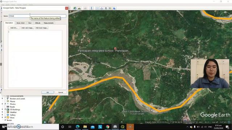Show hidden system tray icons chevron
This screenshot has width=232, height=130.
(x=187, y=127)
